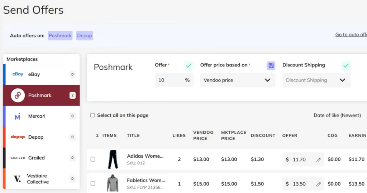This screenshot has width=367, height=193.
Task: Select Poshmark marketplace tab
Action: [42, 95]
